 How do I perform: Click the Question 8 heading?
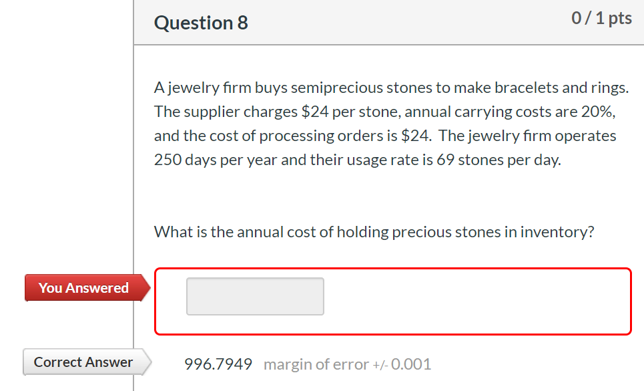(200, 22)
